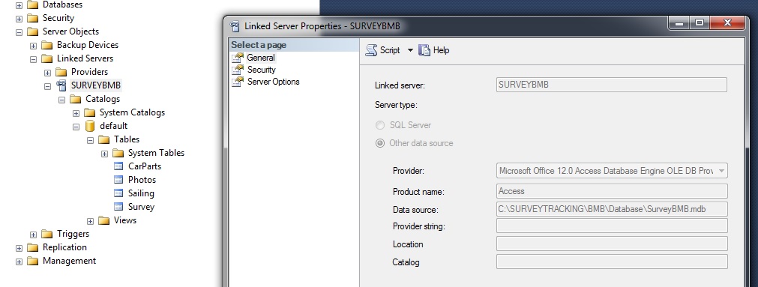Click the Management folder icon
This screenshot has width=758, height=287.
(x=32, y=262)
